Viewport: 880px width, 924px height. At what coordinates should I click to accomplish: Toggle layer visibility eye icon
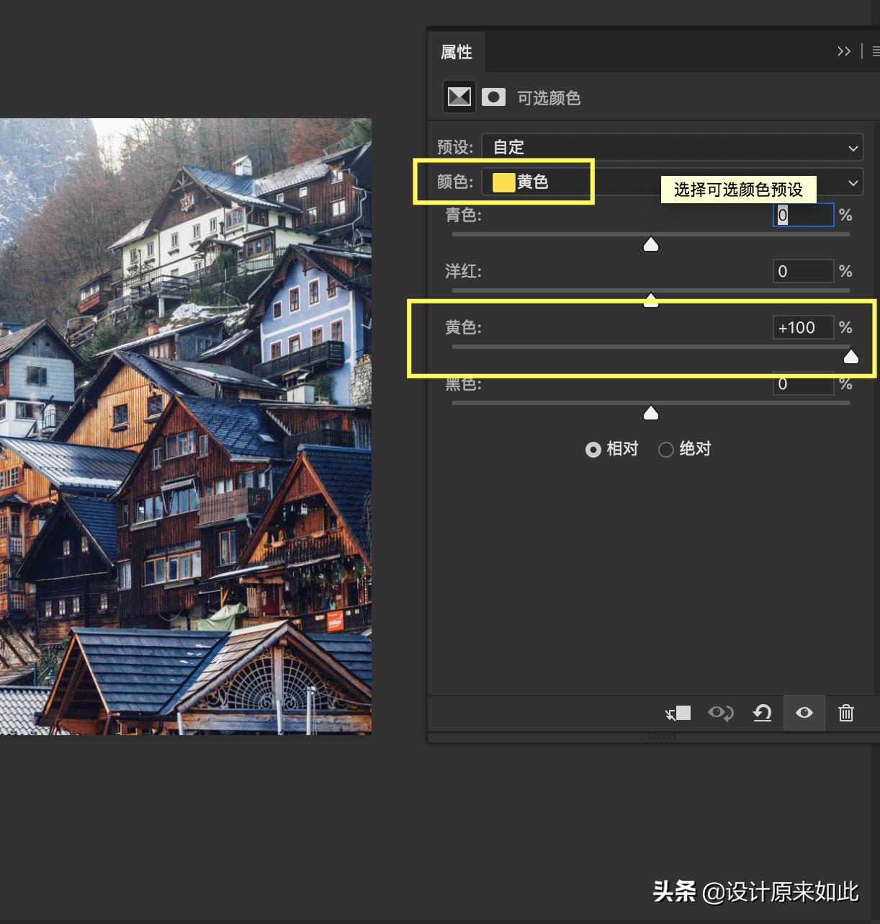click(x=804, y=713)
